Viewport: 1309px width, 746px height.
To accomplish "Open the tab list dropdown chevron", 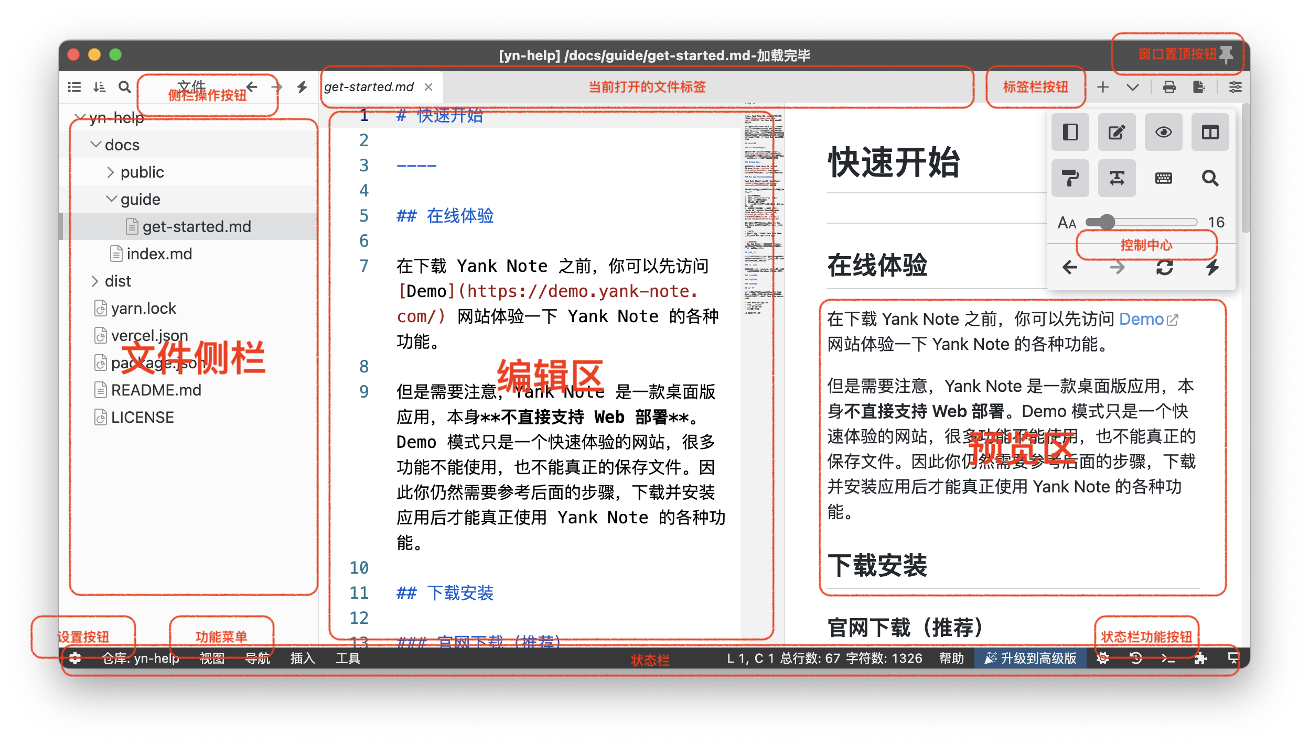I will pos(1133,87).
